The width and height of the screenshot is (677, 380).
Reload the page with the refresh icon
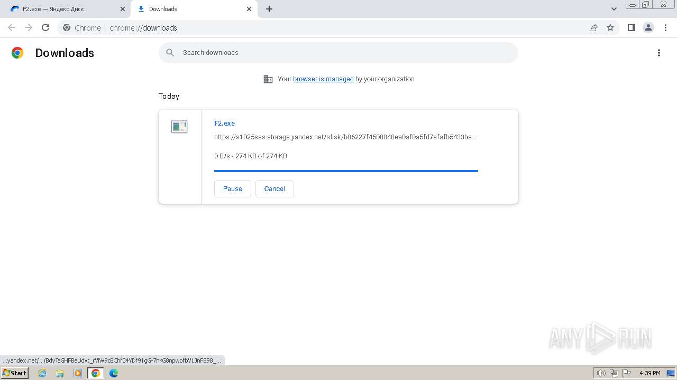(x=45, y=27)
